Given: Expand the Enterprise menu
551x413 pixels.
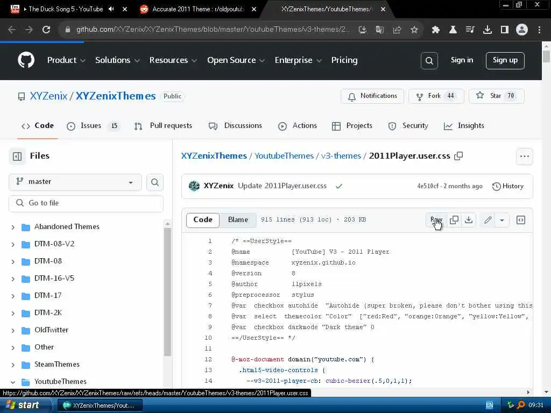Looking at the screenshot, I should click(298, 60).
